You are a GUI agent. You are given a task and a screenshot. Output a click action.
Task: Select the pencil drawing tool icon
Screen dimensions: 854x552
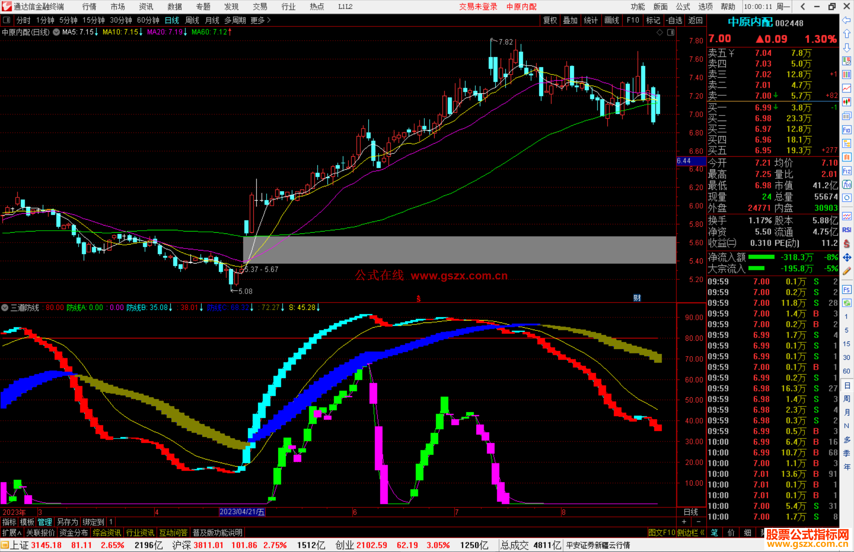pyautogui.click(x=846, y=271)
